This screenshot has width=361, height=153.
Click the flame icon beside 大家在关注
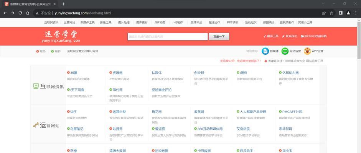tap(266, 61)
